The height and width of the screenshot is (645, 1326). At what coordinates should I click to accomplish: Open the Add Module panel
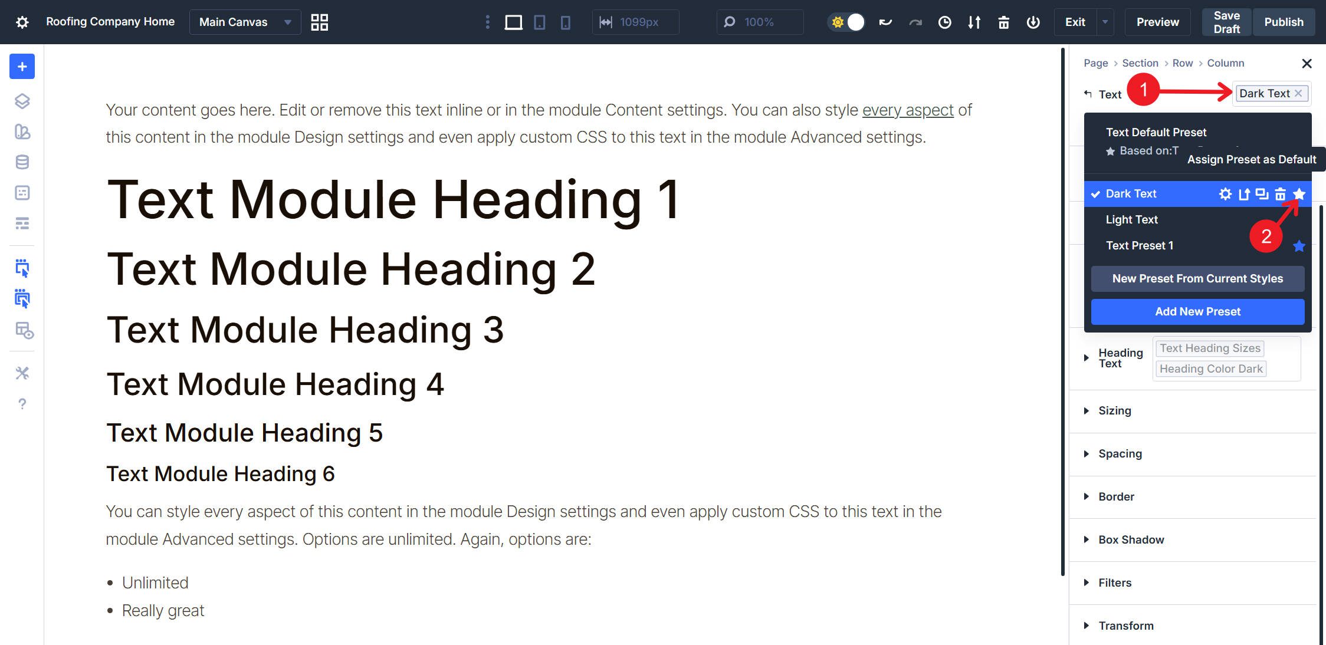(21, 66)
